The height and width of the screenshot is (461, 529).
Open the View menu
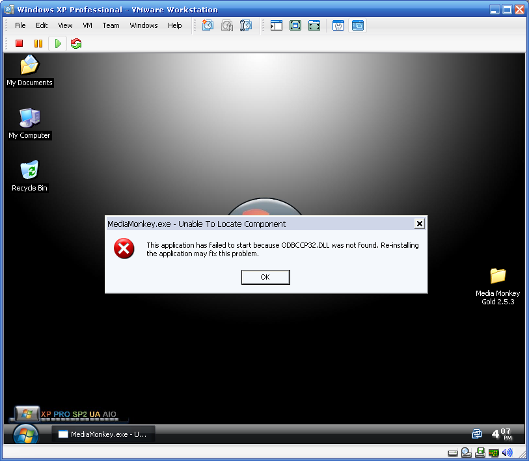point(65,25)
